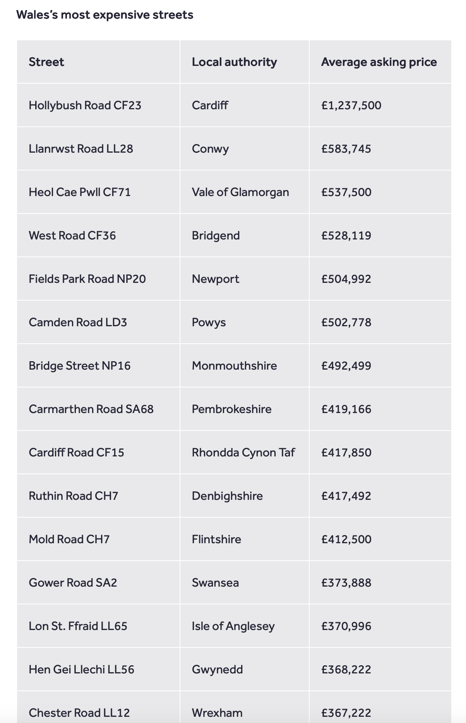The height and width of the screenshot is (723, 466).
Task: Click the Vale of Glamorgan cell
Action: [x=240, y=192]
